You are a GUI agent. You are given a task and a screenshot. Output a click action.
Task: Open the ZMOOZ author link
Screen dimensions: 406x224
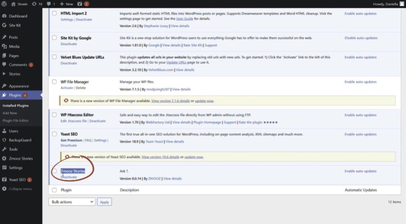pos(154,178)
